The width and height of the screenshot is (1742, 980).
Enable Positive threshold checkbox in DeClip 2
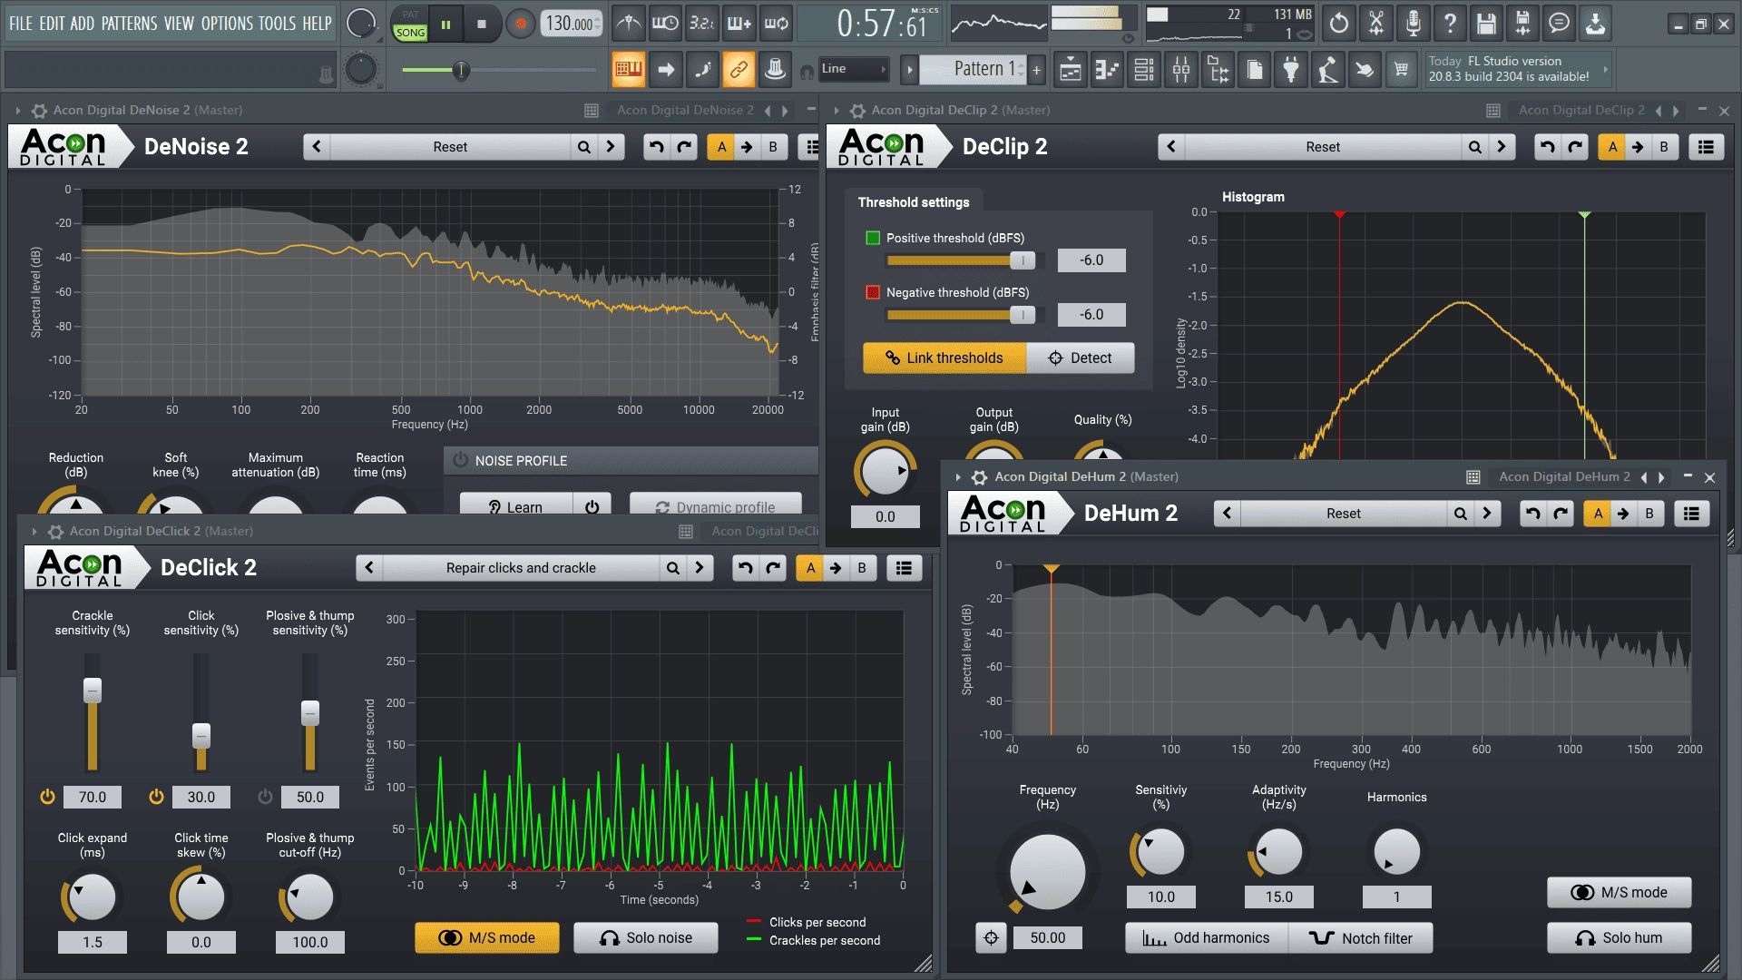pyautogui.click(x=873, y=238)
